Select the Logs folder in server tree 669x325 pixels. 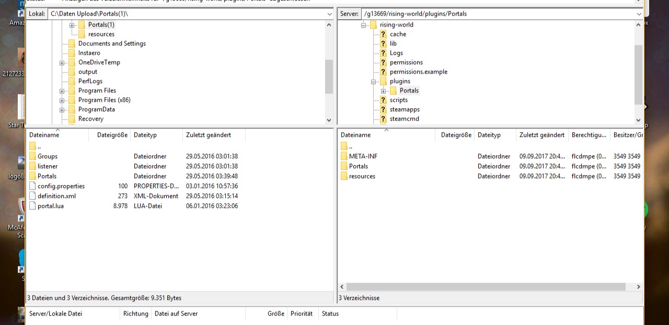coord(396,53)
